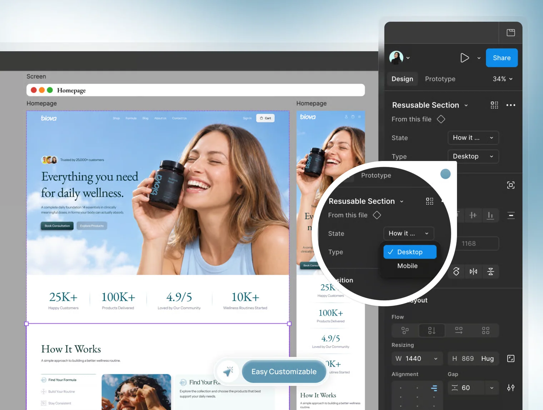This screenshot has height=410, width=543.
Task: Open the gap value chevron dropdown
Action: pos(492,388)
